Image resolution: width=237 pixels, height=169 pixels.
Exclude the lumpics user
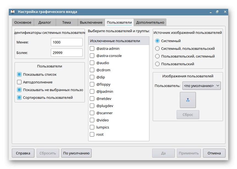92,127
